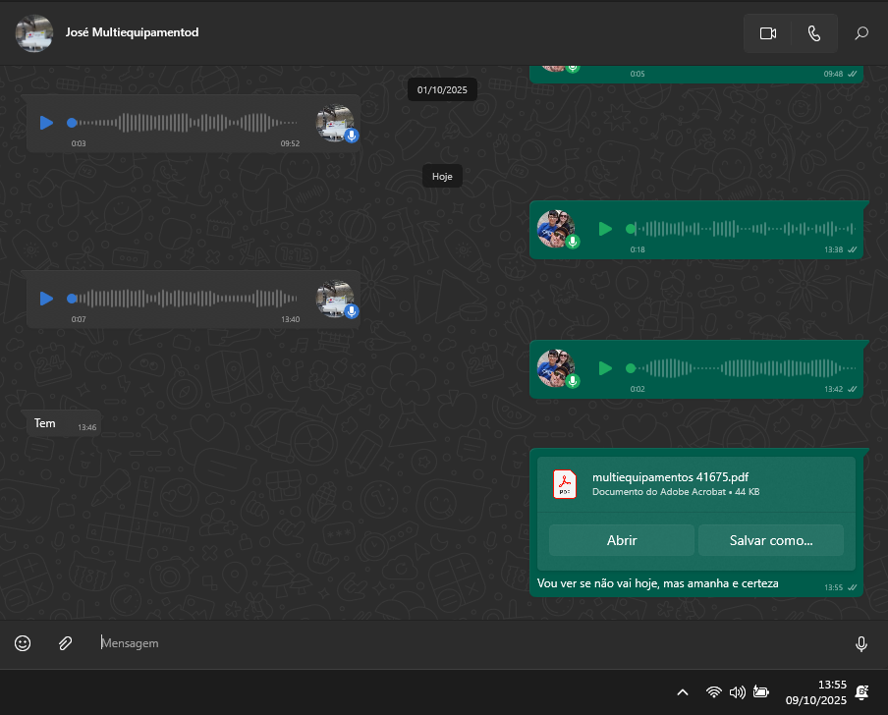Click Salvar como... to save the PDF
Image resolution: width=888 pixels, height=715 pixels.
770,540
